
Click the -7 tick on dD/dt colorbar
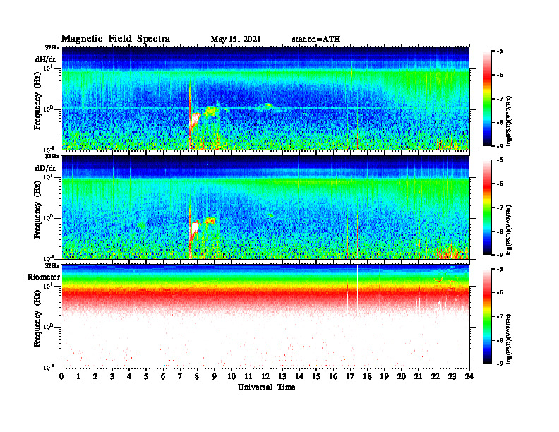pos(500,208)
